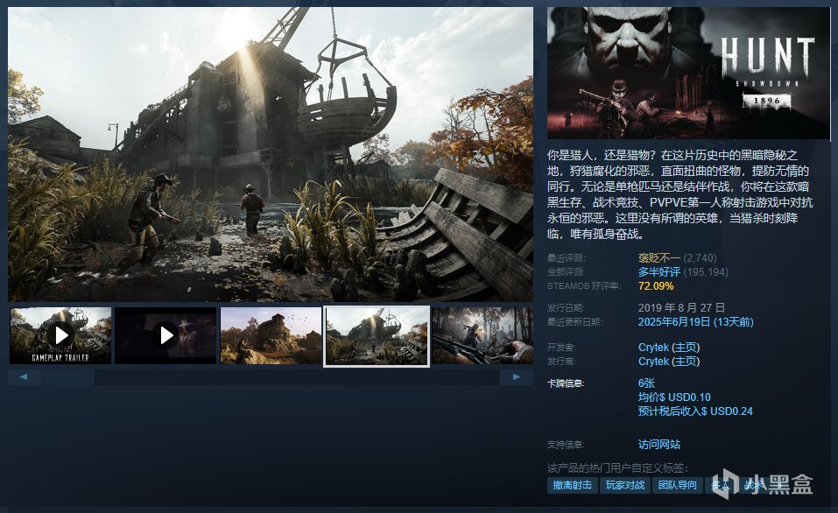
Task: Click the right arrow of the thumbnail strip
Action: pyautogui.click(x=517, y=376)
